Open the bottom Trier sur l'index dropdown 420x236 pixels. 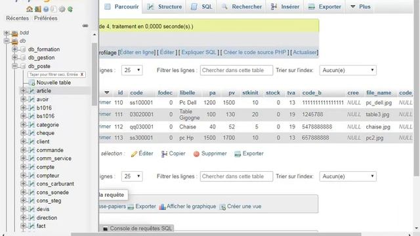pos(348,176)
